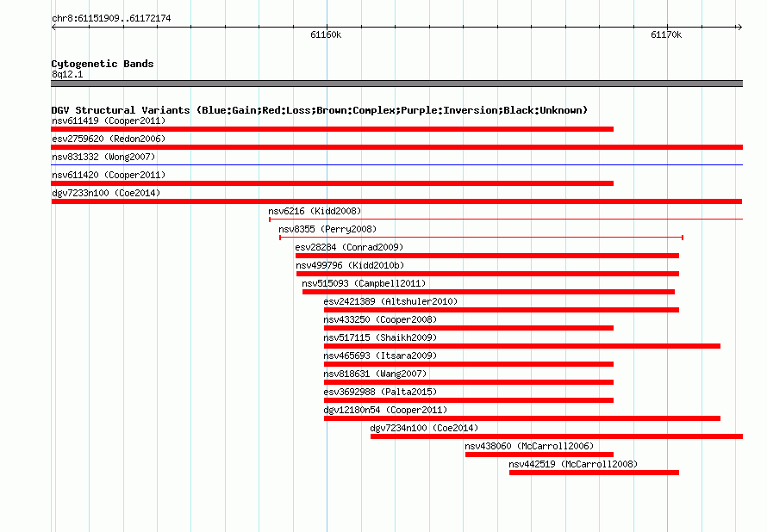Click the red bar under dgv12180n54

click(522, 418)
